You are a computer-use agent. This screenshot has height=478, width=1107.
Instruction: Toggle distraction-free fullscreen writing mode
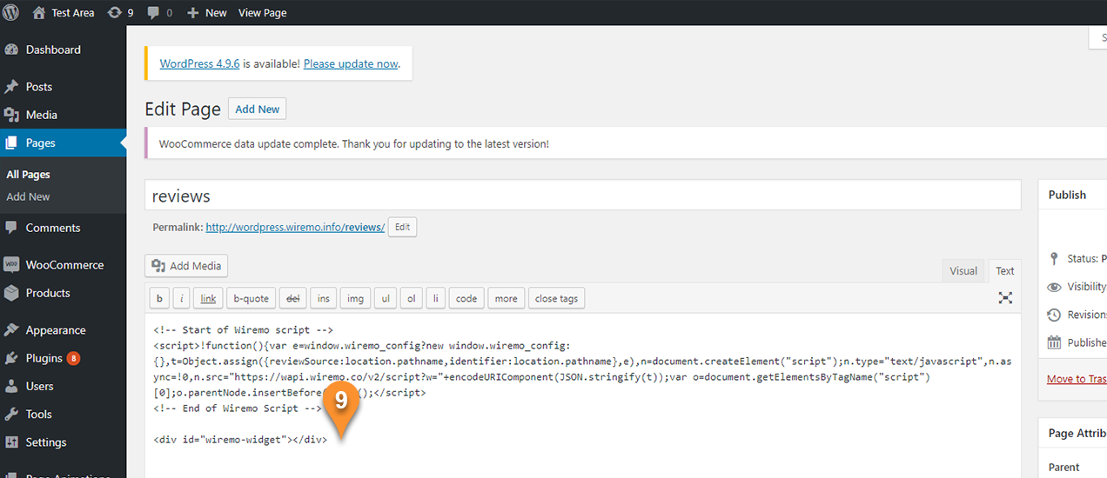(x=1005, y=298)
